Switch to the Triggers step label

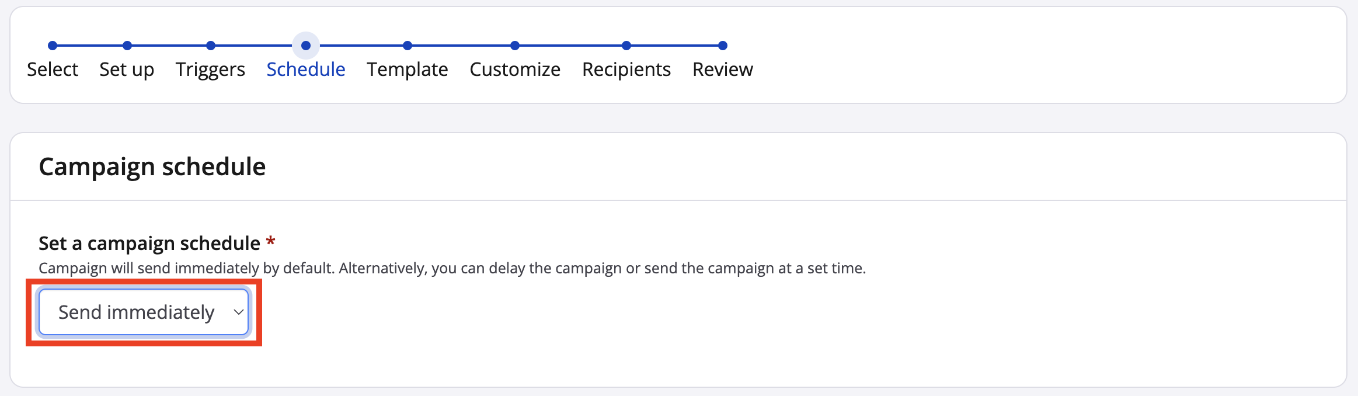tap(210, 70)
